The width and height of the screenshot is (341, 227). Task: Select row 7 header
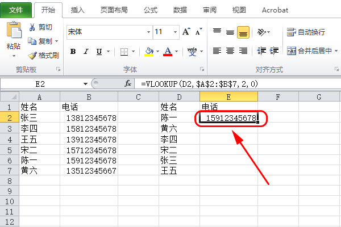click(x=10, y=170)
